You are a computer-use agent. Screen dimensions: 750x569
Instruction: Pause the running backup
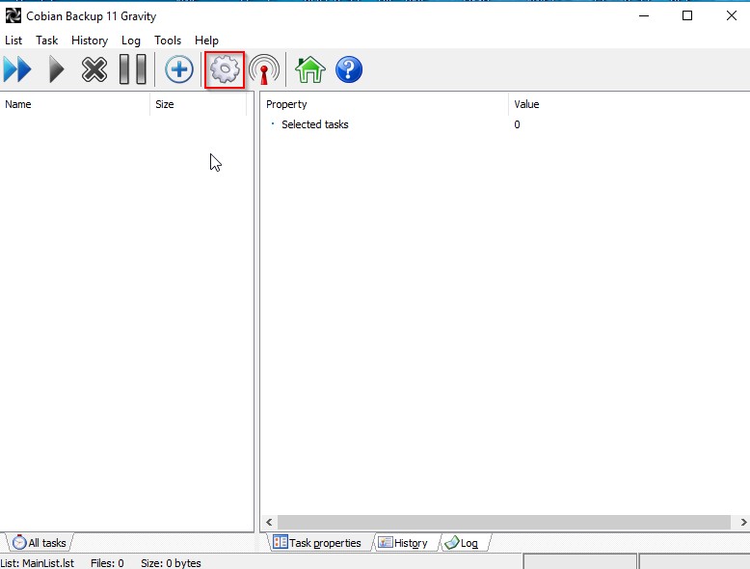(132, 70)
